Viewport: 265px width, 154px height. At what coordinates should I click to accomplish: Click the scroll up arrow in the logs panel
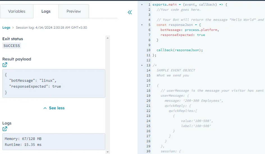point(108,37)
